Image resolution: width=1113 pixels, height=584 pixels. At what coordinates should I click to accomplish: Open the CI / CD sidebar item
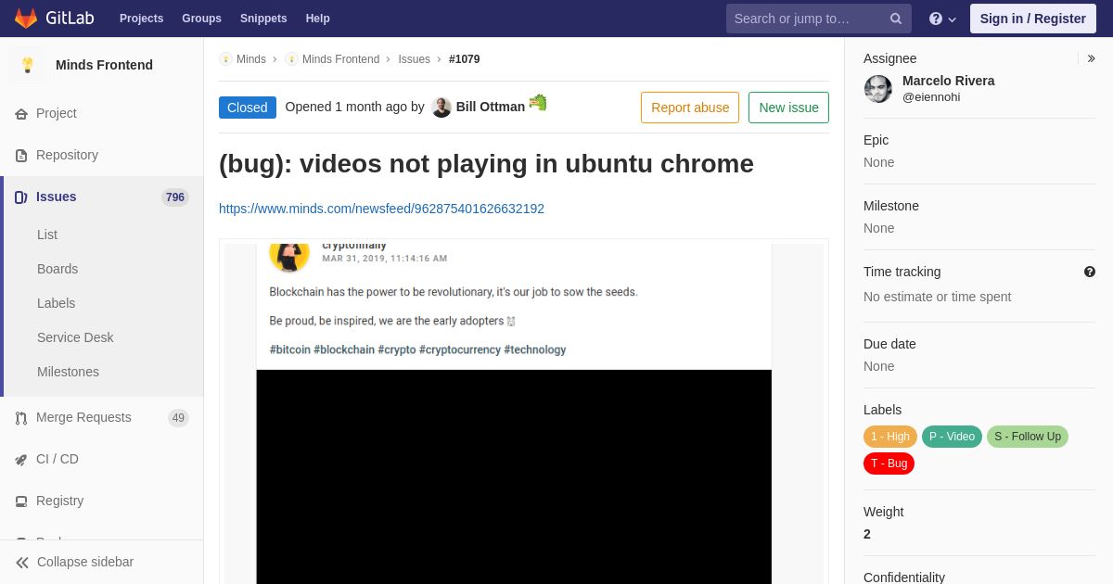pyautogui.click(x=102, y=459)
